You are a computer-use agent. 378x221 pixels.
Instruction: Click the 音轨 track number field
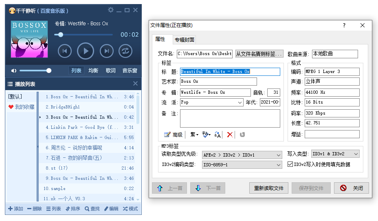pyautogui.click(x=274, y=93)
